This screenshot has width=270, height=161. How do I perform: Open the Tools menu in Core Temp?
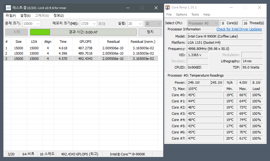pos(195,15)
